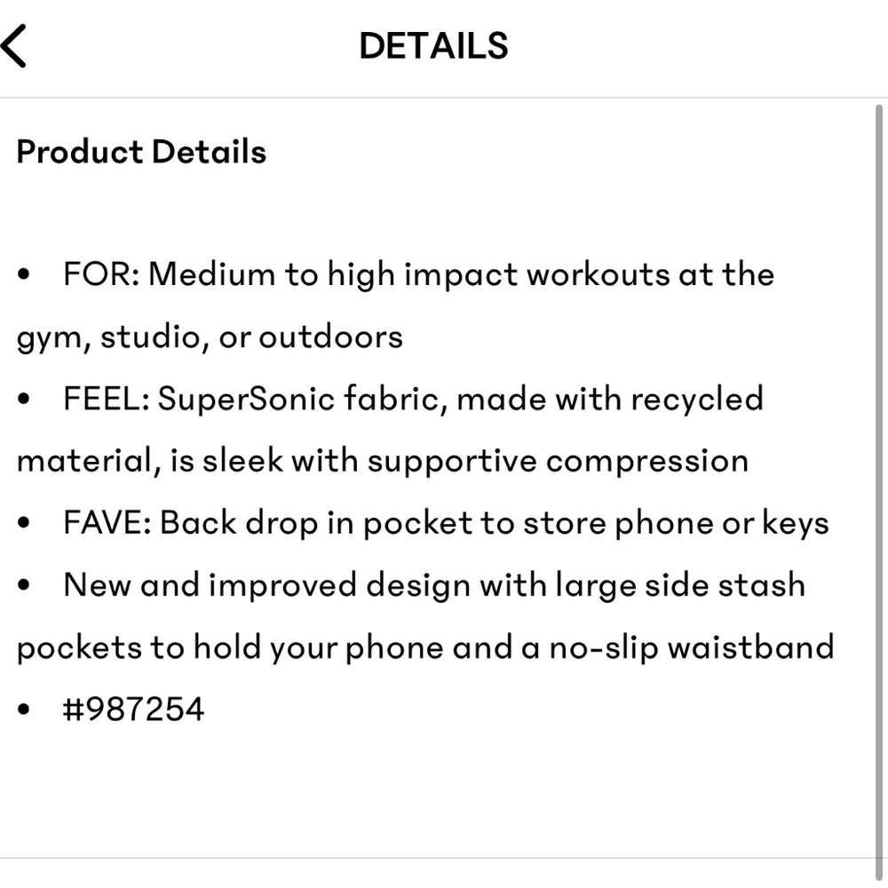The height and width of the screenshot is (888, 888).
Task: Select the DETAILS page title
Action: tap(432, 45)
